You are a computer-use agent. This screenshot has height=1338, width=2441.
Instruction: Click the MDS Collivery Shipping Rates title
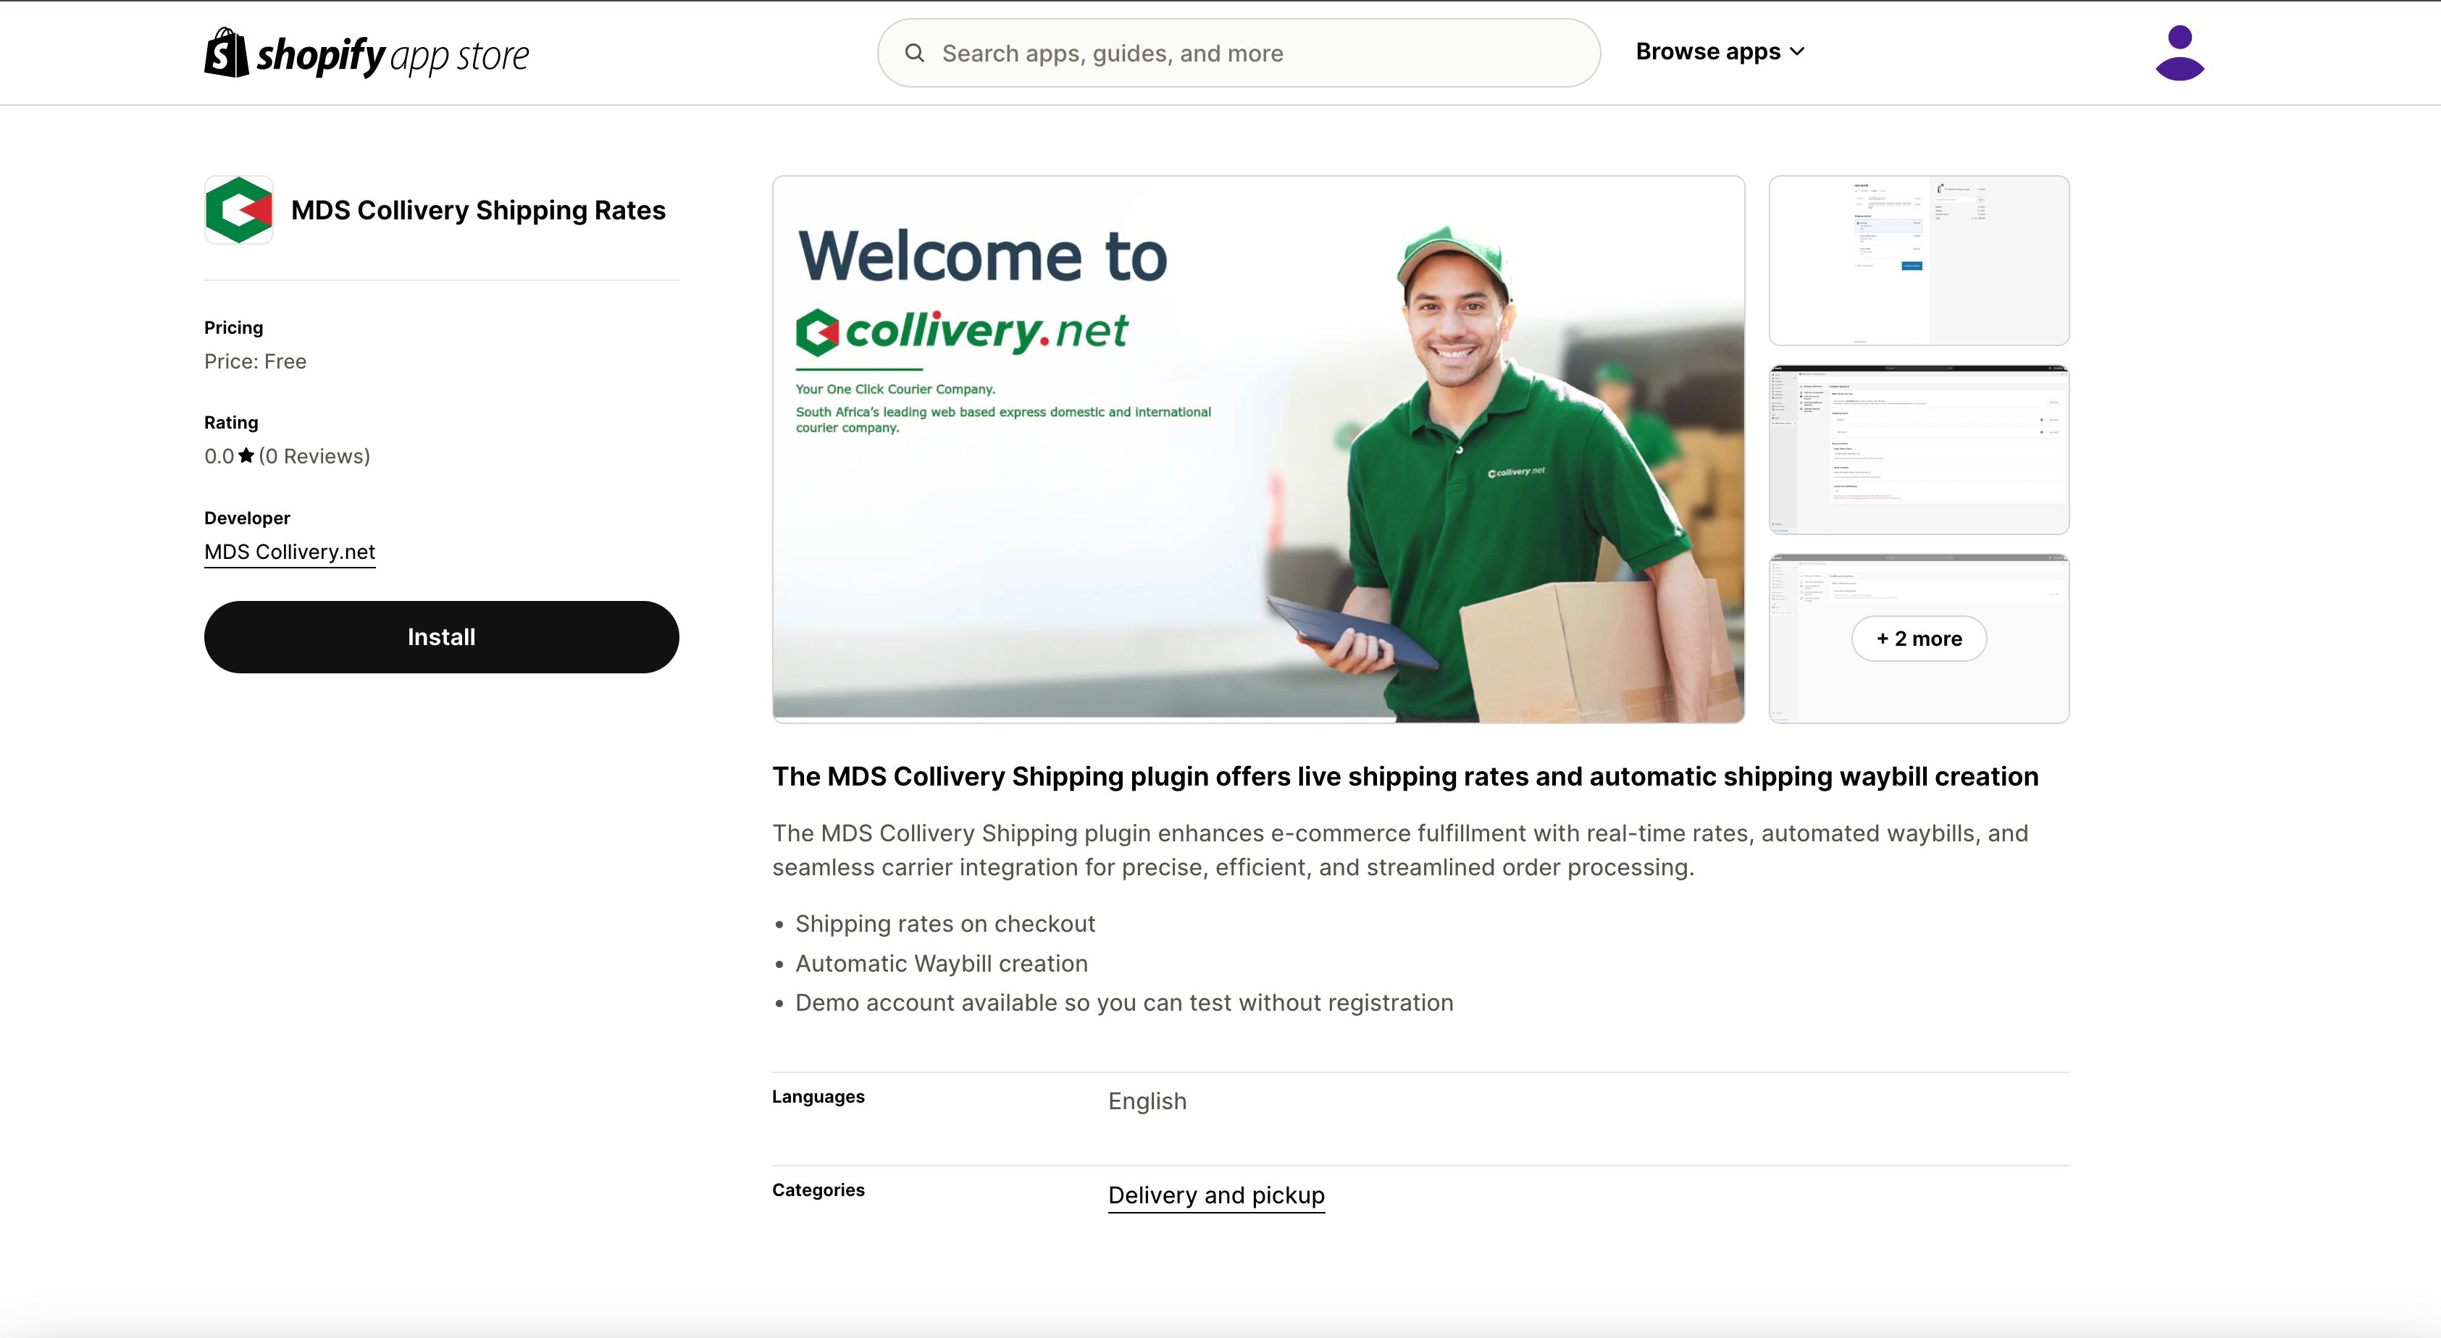[477, 210]
